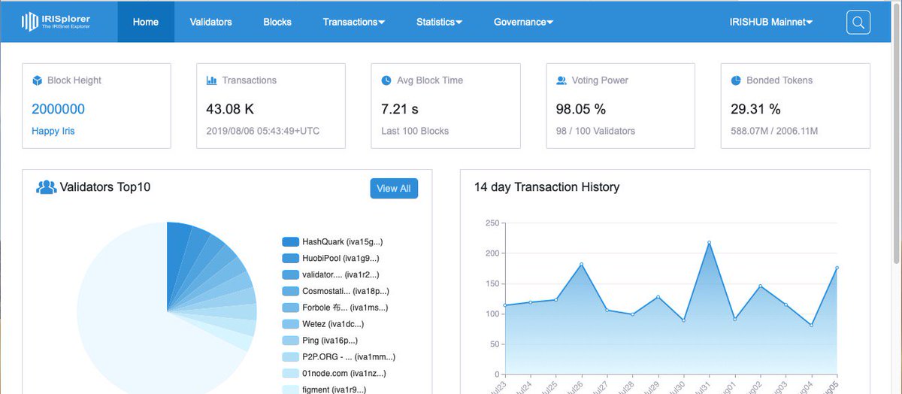Open the Validators page
The image size is (902, 394).
(x=211, y=22)
